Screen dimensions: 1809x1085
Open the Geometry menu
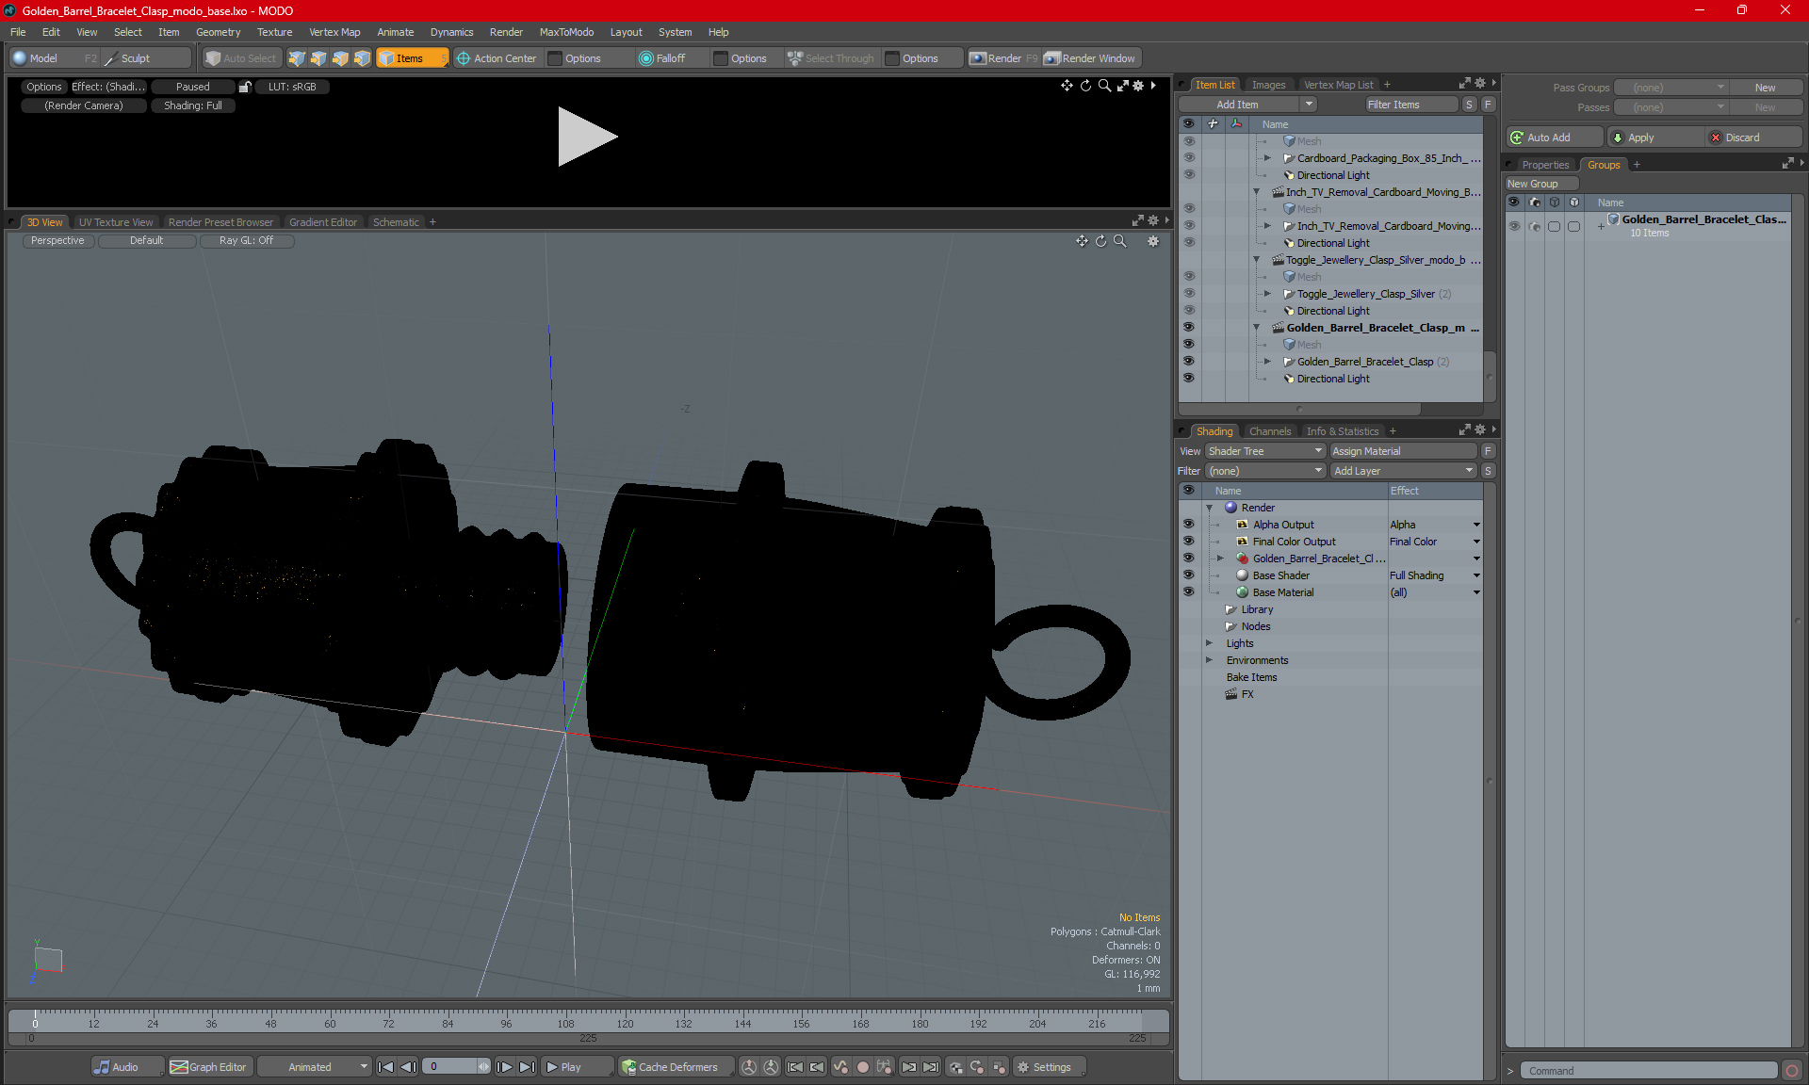click(218, 32)
